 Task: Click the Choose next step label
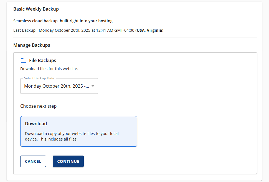tap(38, 106)
